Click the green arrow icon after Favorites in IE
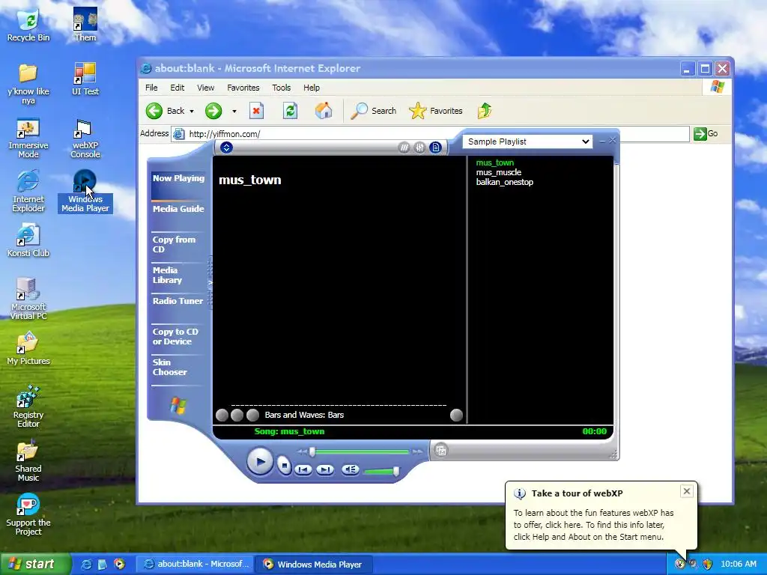This screenshot has width=767, height=575. pyautogui.click(x=485, y=111)
